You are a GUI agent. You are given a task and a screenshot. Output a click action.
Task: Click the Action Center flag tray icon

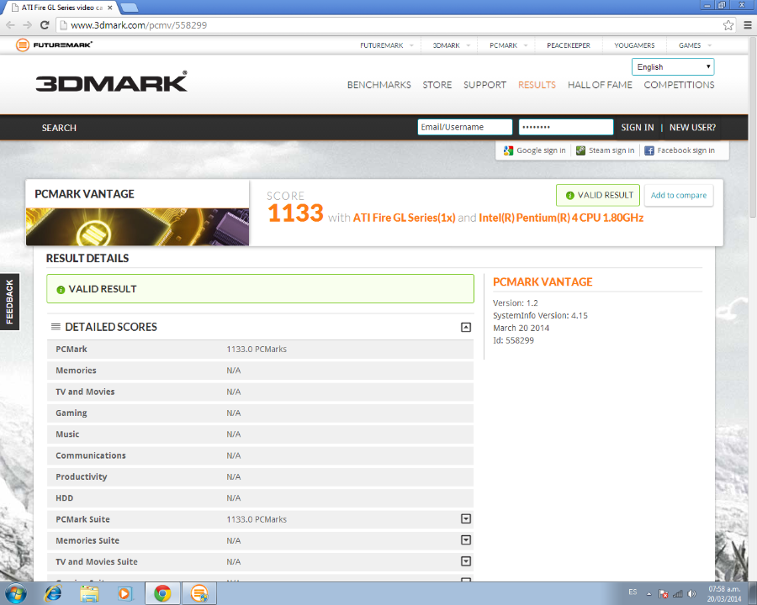pyautogui.click(x=664, y=594)
